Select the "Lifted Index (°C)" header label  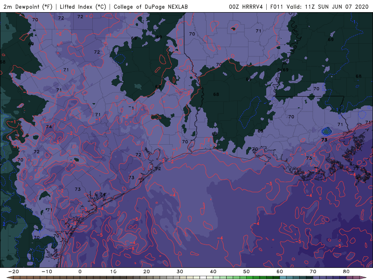tap(83, 7)
